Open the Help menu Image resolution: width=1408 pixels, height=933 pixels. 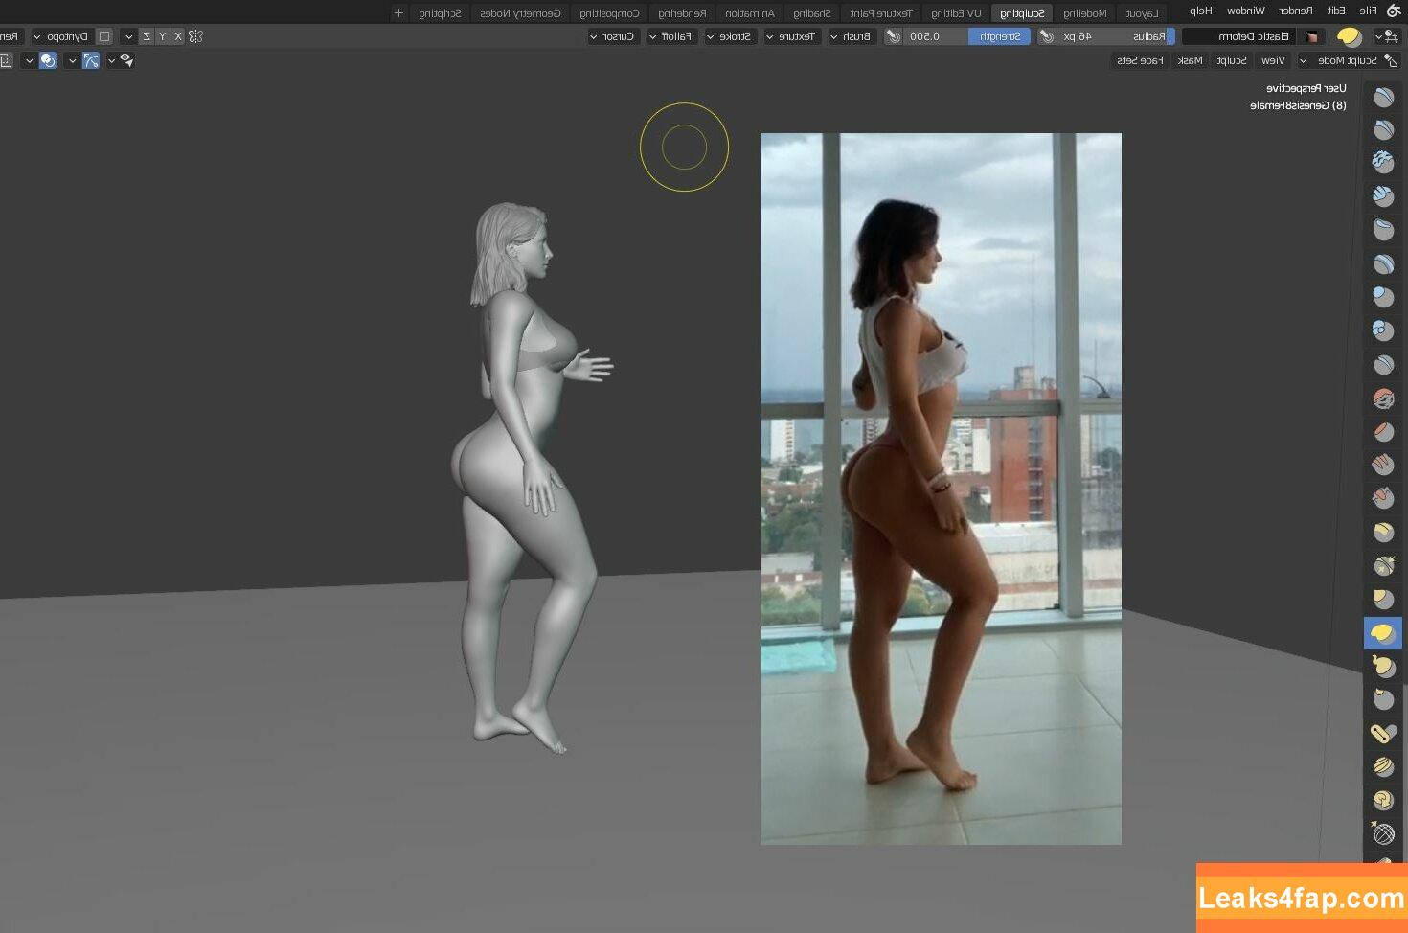point(1201,11)
